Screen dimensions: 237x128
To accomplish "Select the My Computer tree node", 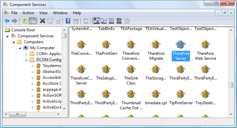I will [42, 48].
